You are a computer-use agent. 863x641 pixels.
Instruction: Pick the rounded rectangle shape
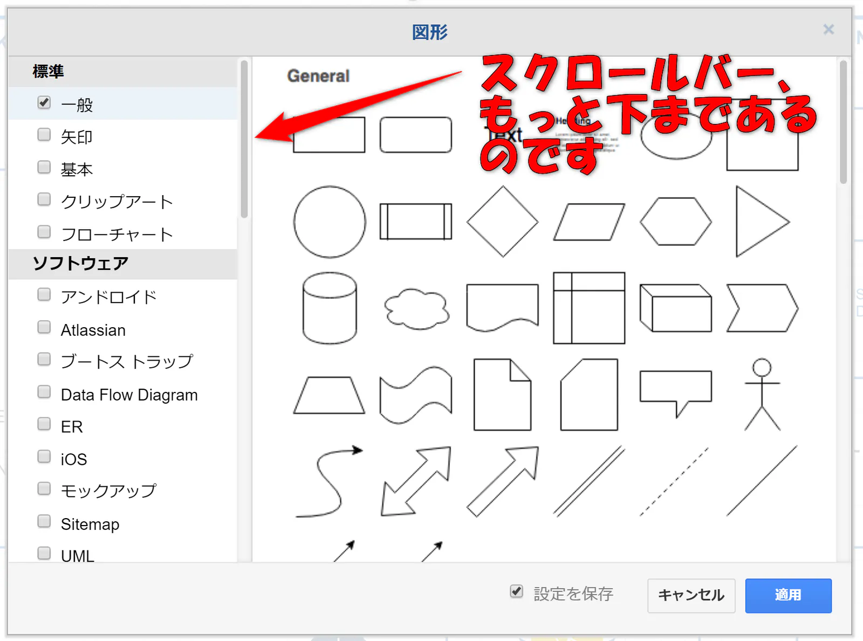click(416, 135)
